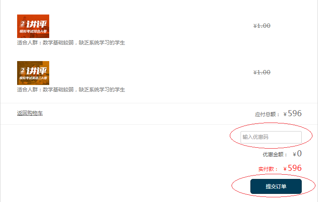Click the 模拟考试综合A卷 caption in the thumbnail

click(x=33, y=31)
